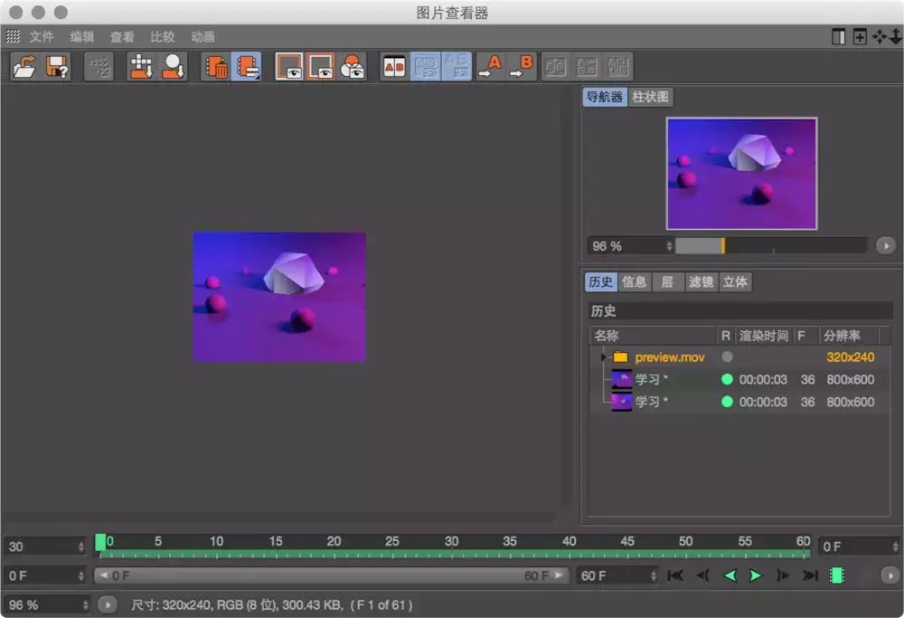This screenshot has height=618, width=904.
Task: Jump to the last frame
Action: (x=811, y=575)
